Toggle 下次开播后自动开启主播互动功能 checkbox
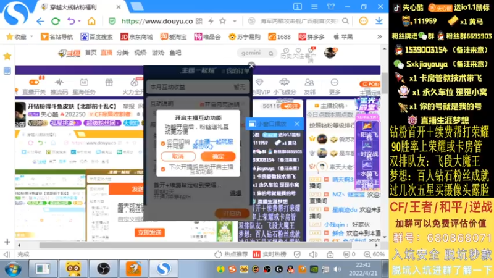Screen dimensions: 494x278 [x=163, y=169]
